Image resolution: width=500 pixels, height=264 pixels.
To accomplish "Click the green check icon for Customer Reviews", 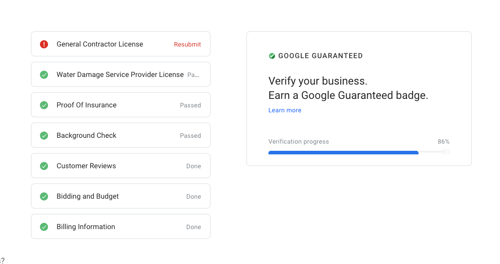I will (x=44, y=166).
